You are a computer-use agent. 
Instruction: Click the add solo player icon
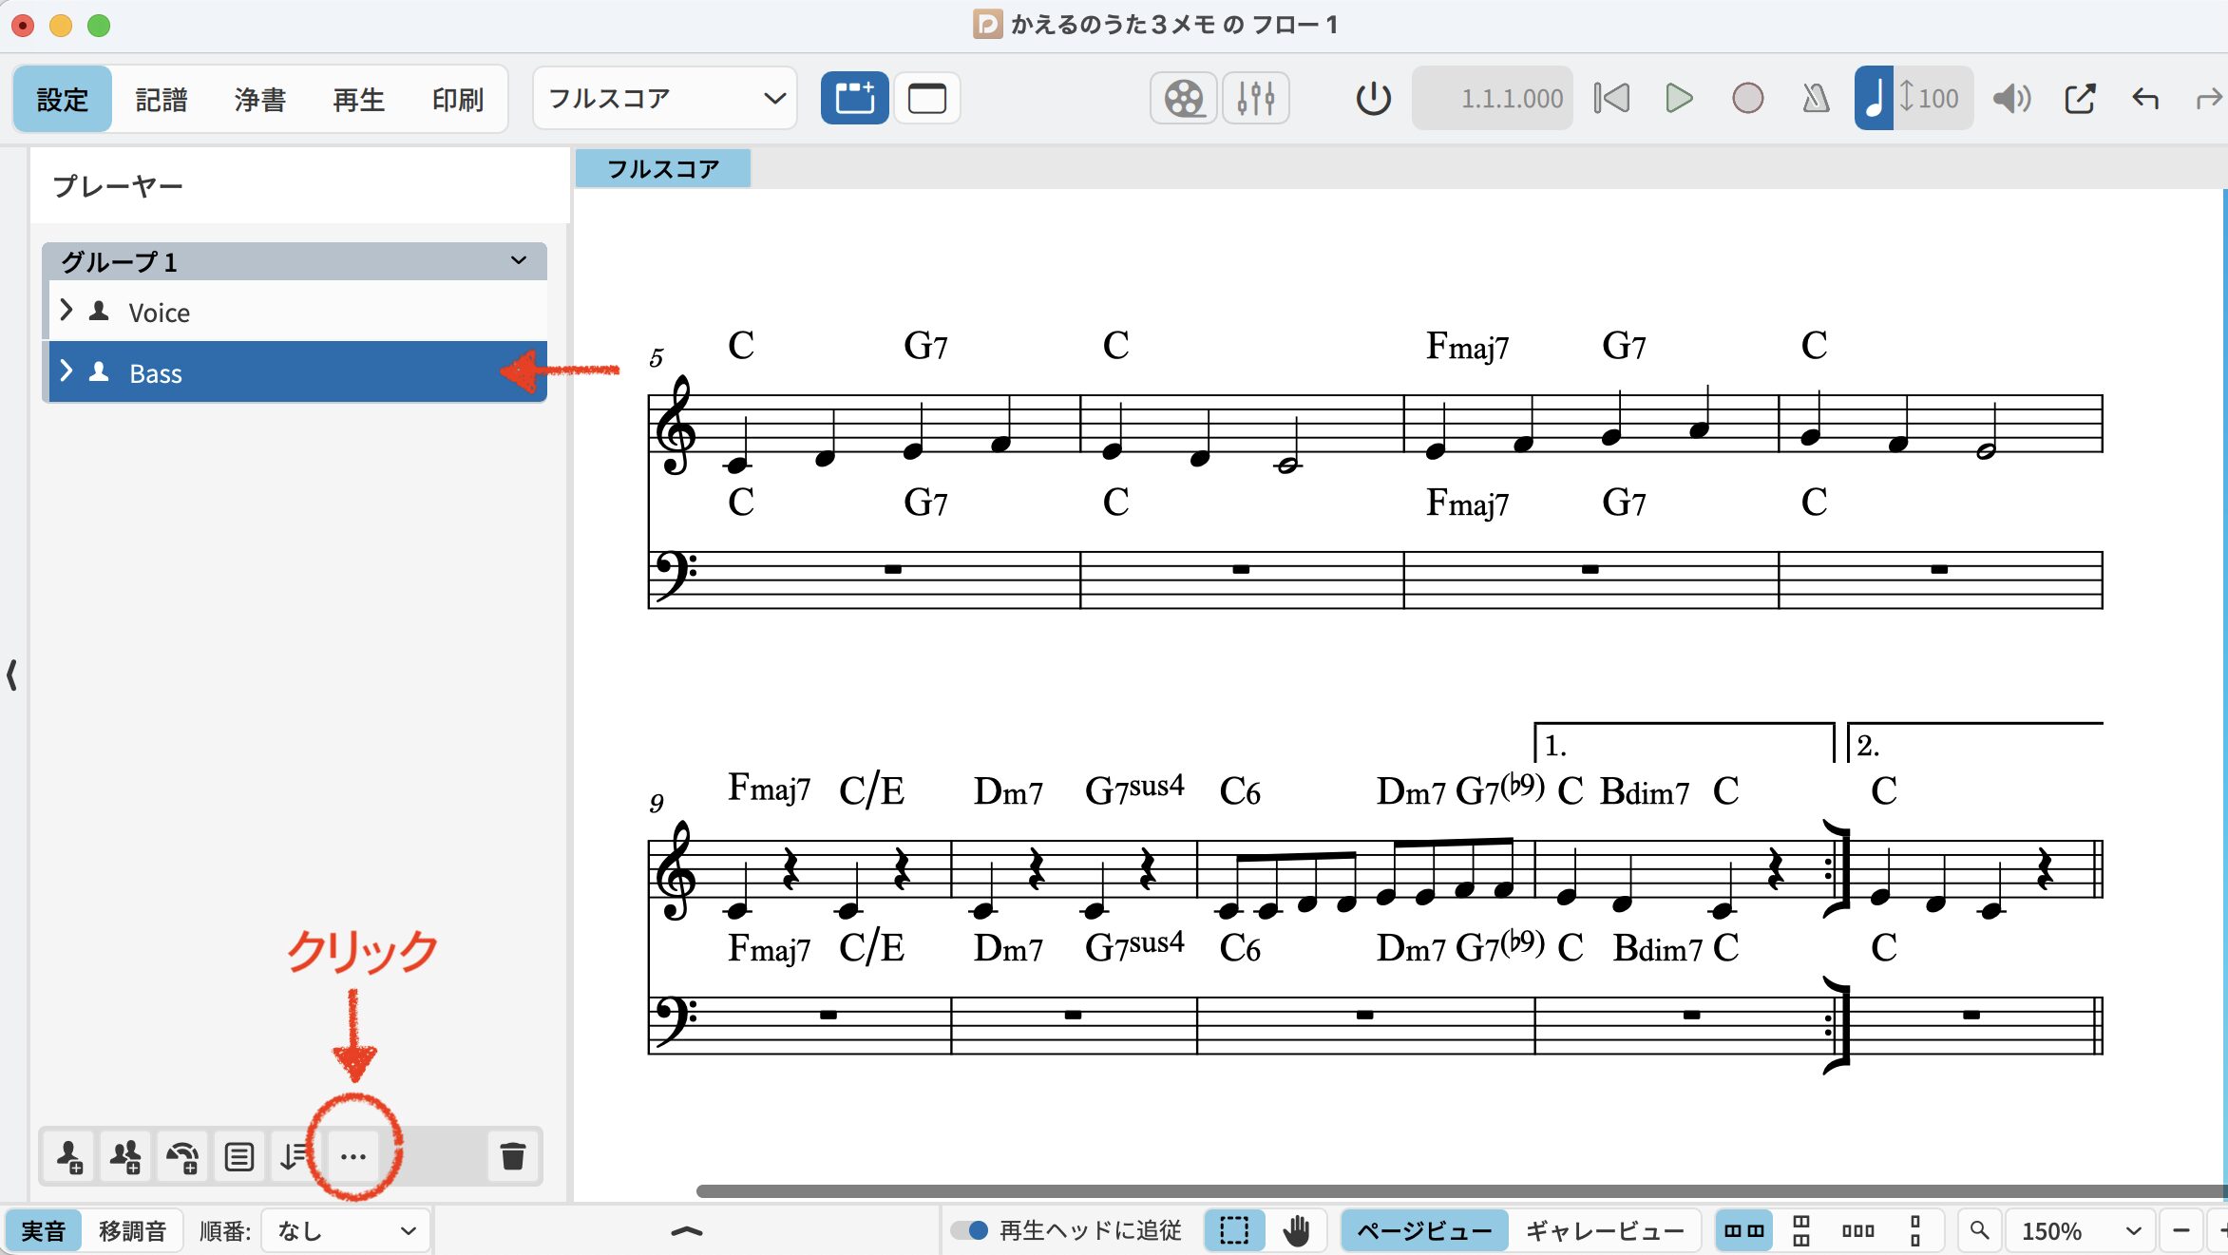[68, 1156]
